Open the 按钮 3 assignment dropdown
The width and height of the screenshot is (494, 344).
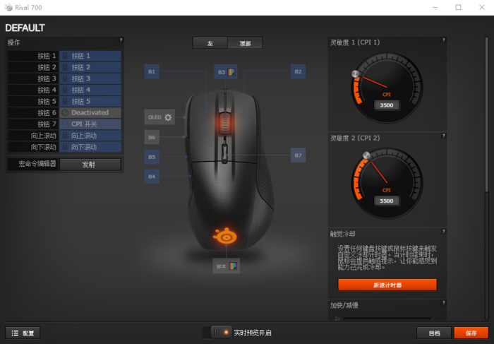(90, 78)
